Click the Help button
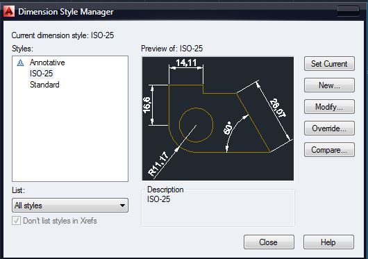 328,242
